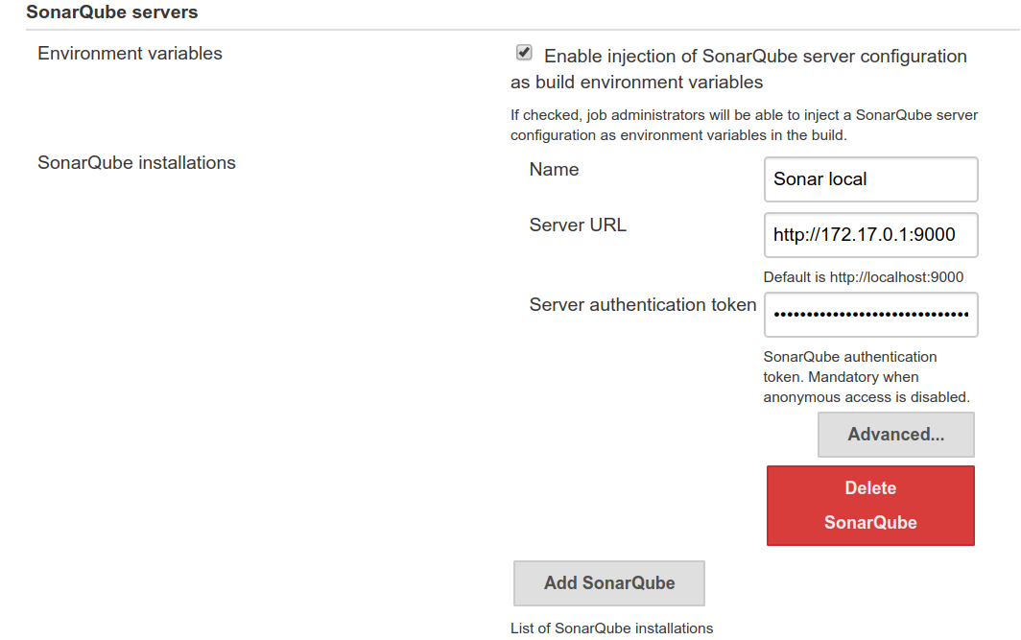This screenshot has width=1021, height=640.
Task: Focus the Server authentication token field
Action: tap(870, 315)
